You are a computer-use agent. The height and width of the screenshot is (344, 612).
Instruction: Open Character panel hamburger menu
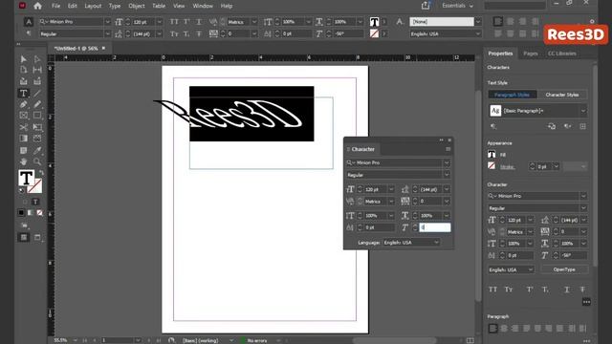click(448, 149)
